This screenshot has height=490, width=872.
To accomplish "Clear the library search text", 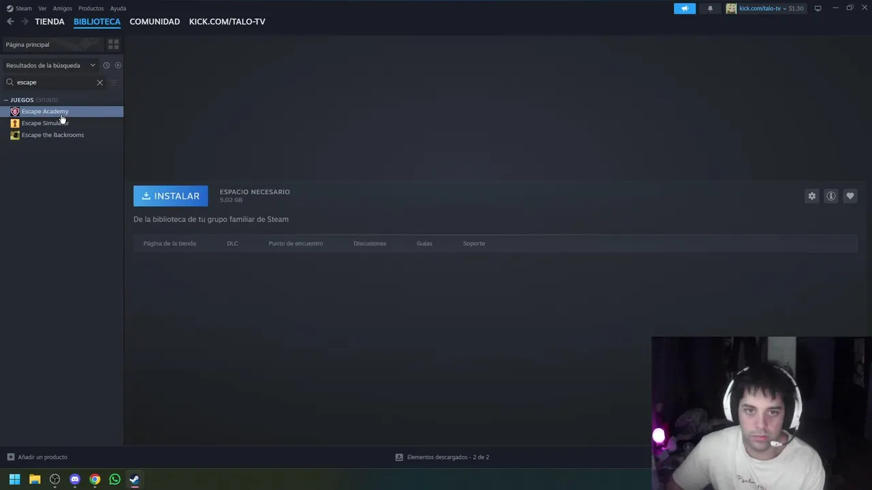I will (99, 82).
